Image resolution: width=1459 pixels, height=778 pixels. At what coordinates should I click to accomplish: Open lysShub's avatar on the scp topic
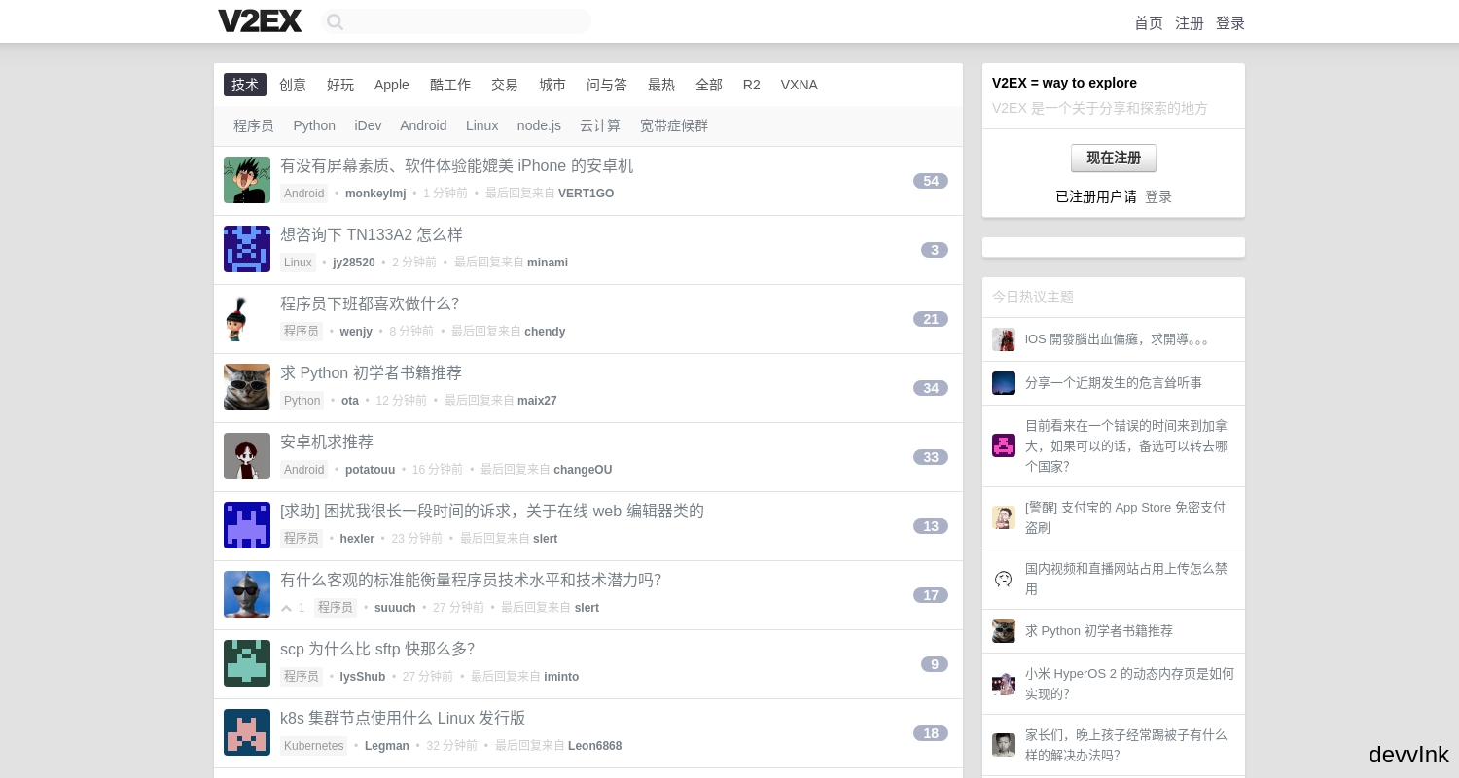pos(247,663)
